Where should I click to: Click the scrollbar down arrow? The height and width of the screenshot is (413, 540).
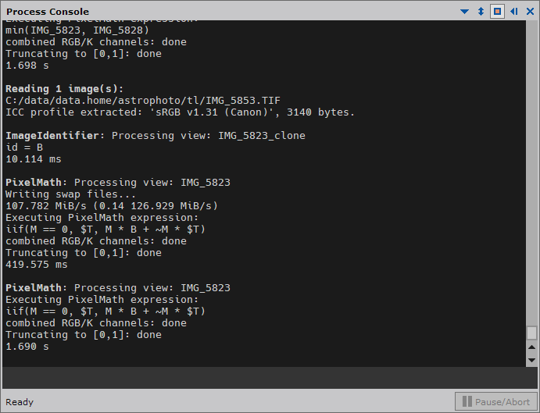(531, 361)
